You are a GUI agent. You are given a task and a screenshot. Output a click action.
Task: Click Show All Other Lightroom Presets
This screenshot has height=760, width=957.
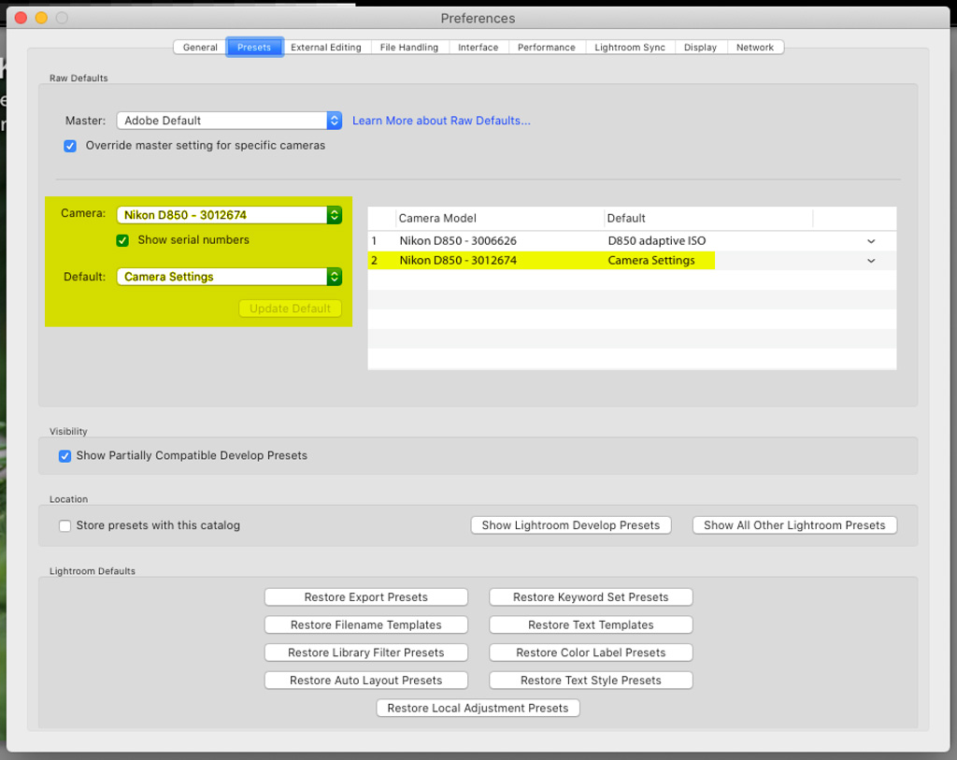(794, 525)
